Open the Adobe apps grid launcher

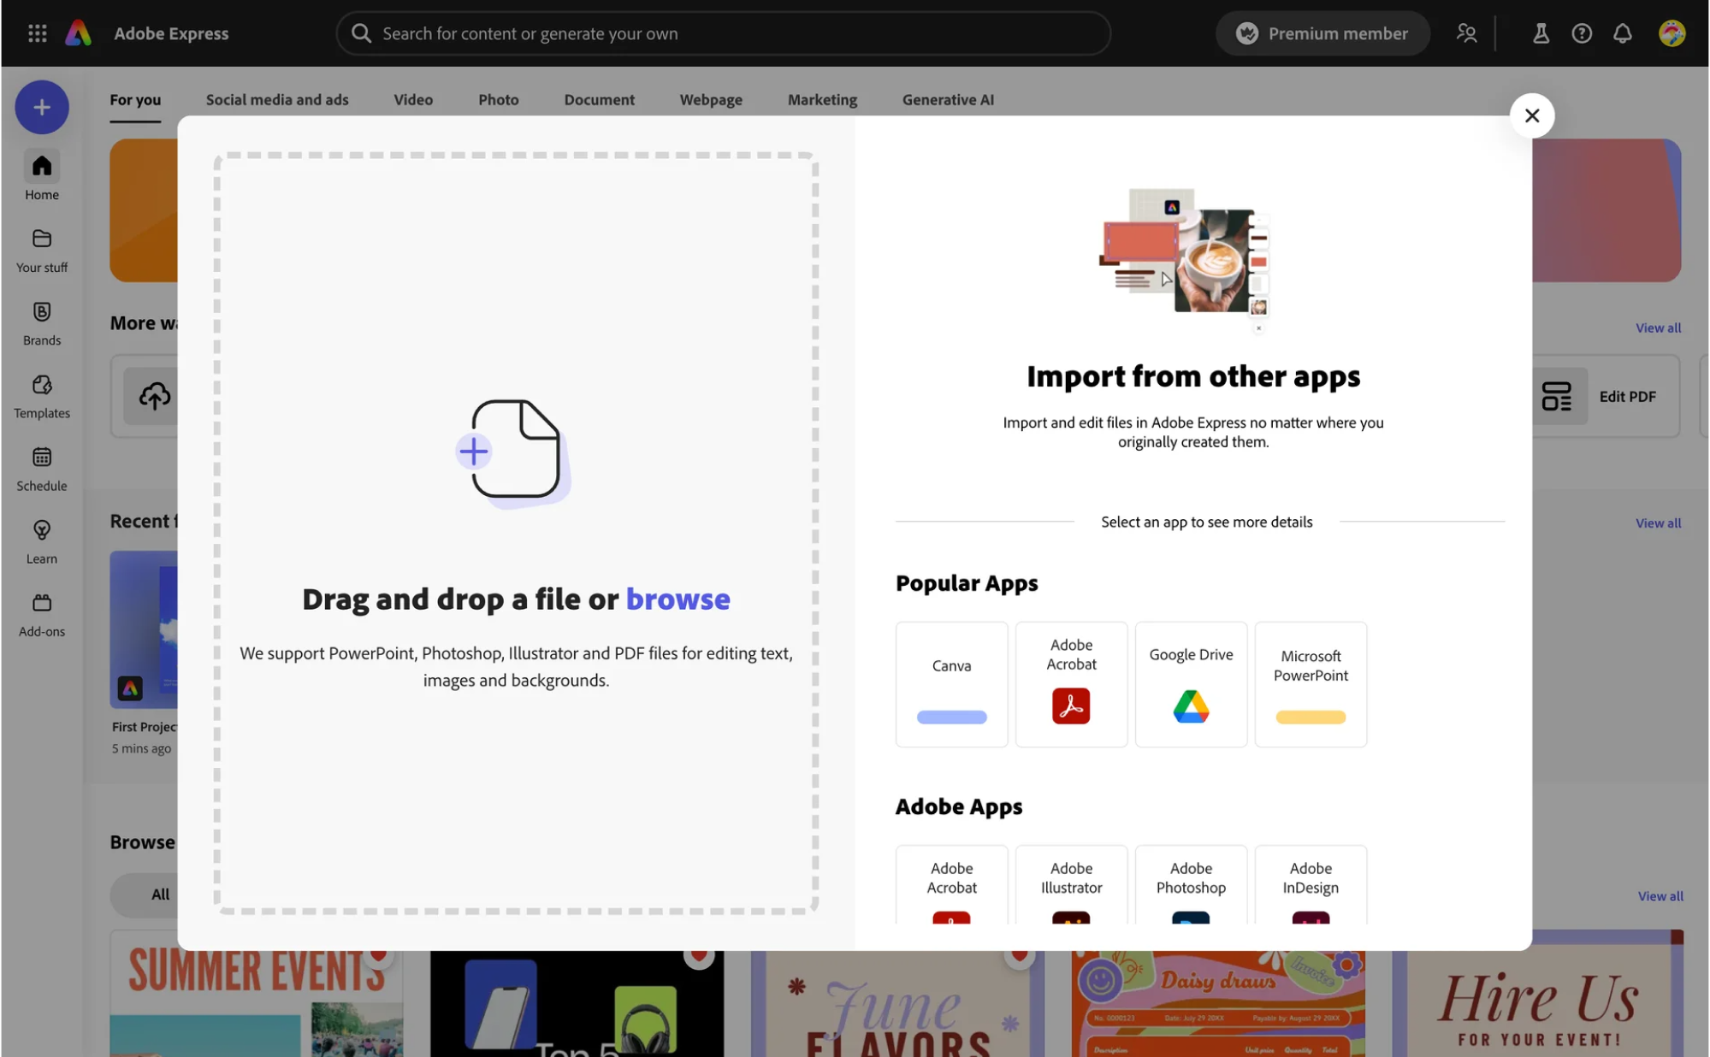(x=37, y=33)
